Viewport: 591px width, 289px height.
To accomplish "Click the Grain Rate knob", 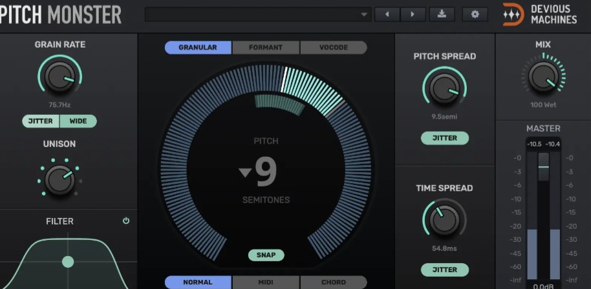I will pyautogui.click(x=59, y=76).
